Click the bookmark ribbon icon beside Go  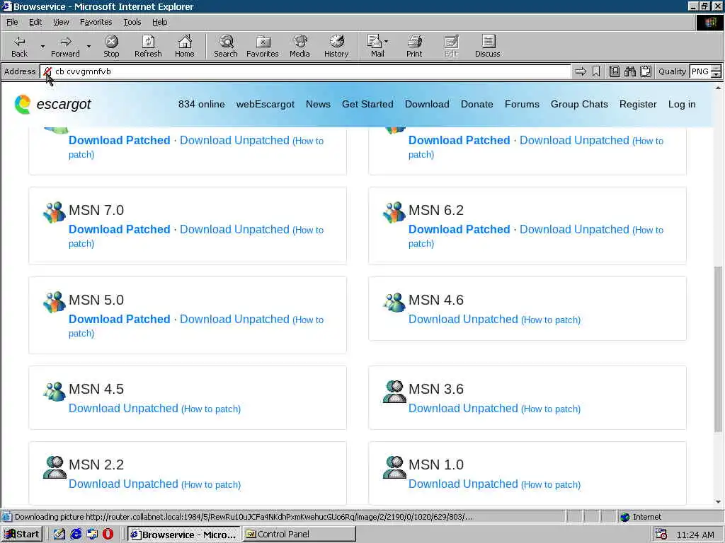tap(596, 71)
